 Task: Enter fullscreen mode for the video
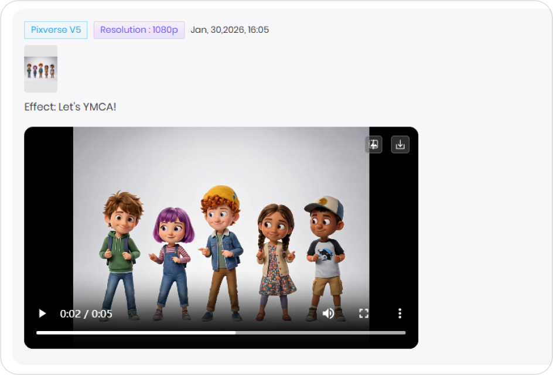pyautogui.click(x=364, y=313)
